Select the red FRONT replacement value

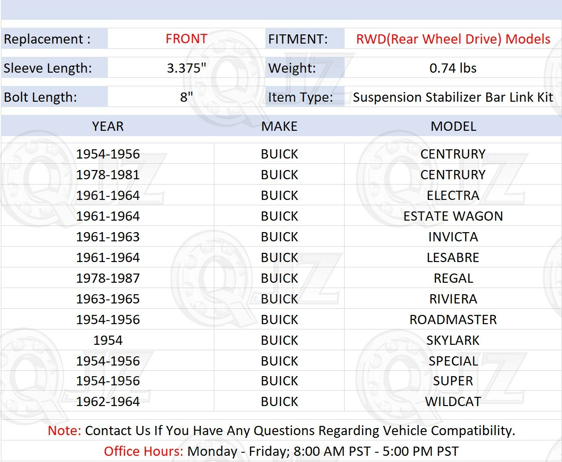(186, 39)
